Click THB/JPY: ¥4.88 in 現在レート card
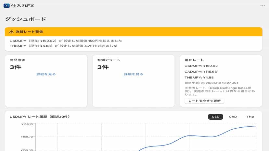This screenshot has height=151, width=269. click(199, 77)
